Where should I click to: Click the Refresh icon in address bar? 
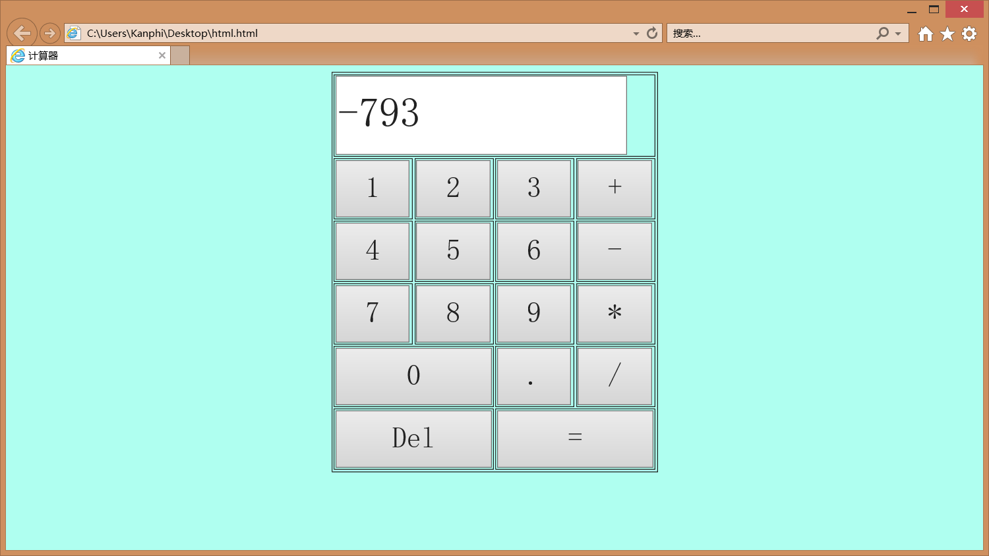tap(652, 33)
